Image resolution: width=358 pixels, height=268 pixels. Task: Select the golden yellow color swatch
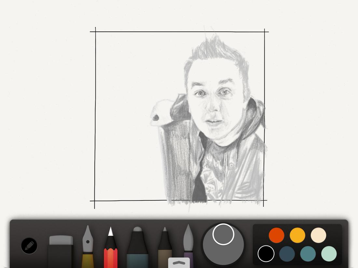coord(297,235)
